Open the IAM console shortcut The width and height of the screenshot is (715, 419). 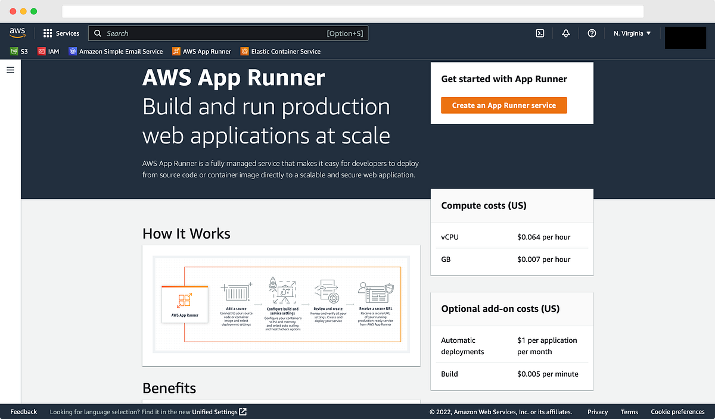click(x=47, y=51)
